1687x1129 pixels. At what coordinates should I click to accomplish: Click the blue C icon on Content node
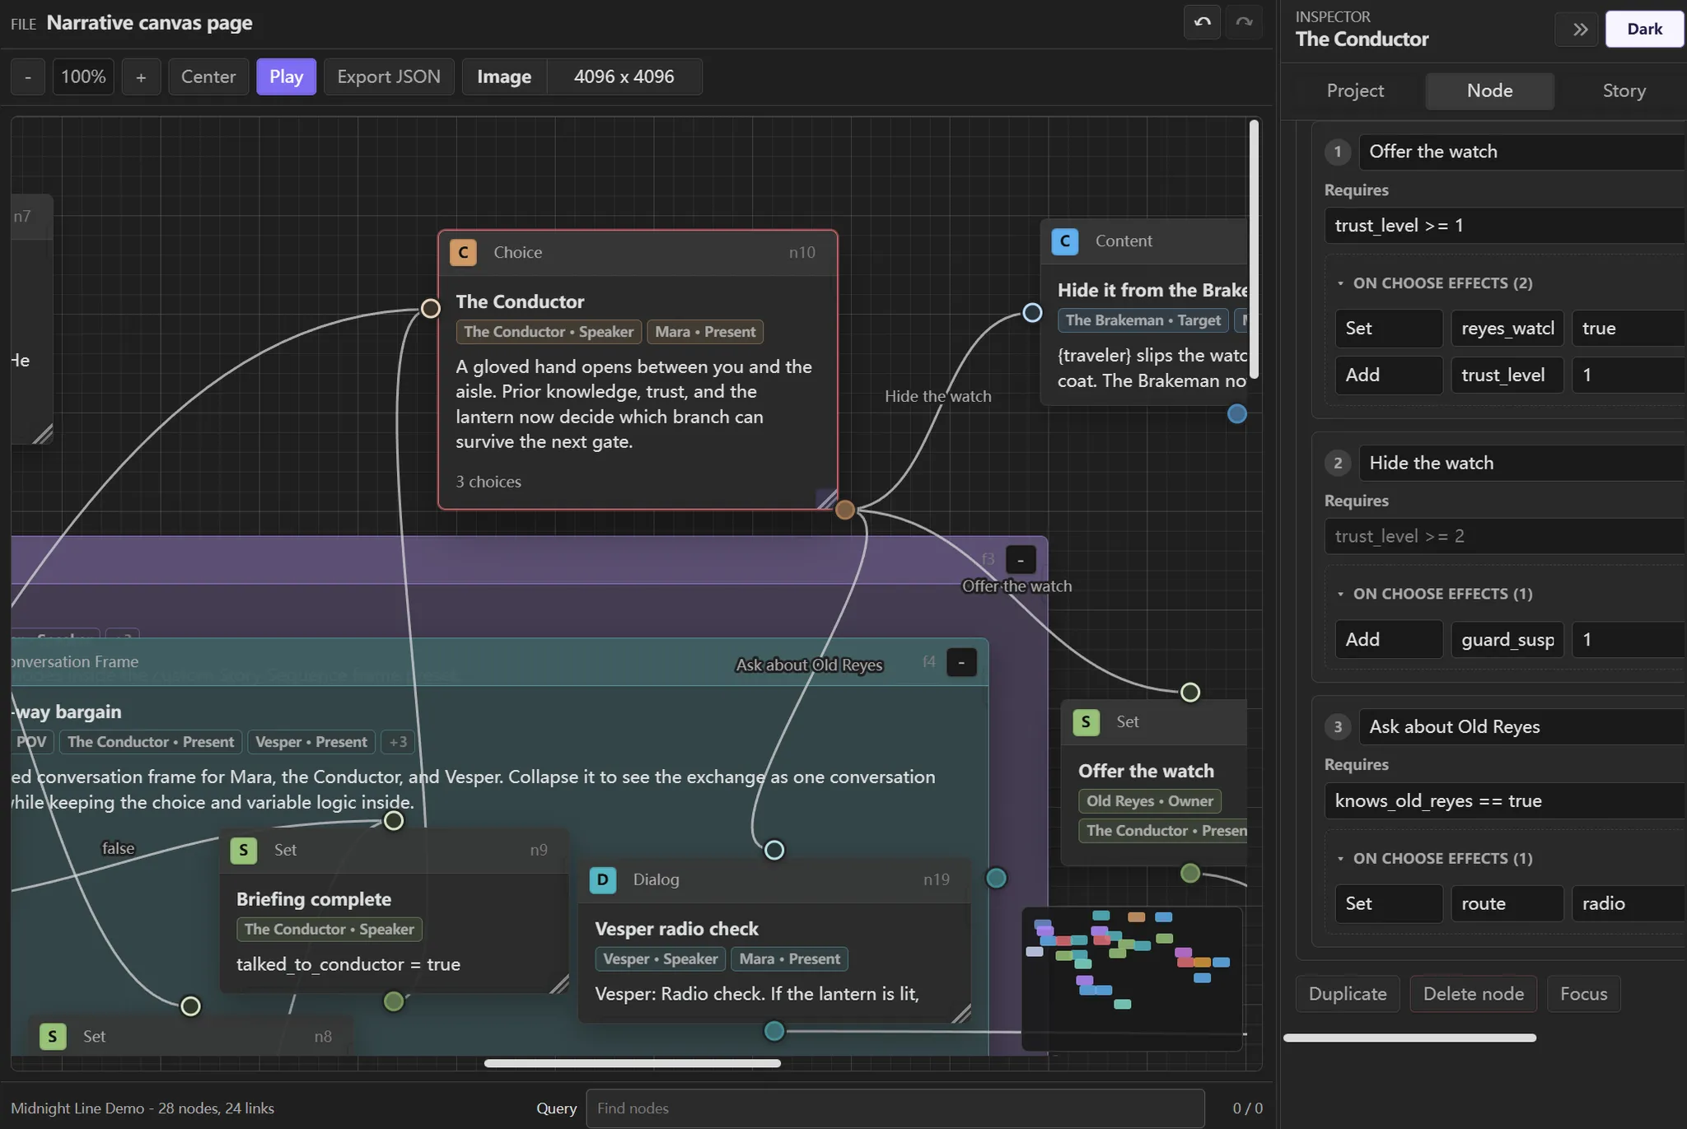(1065, 240)
